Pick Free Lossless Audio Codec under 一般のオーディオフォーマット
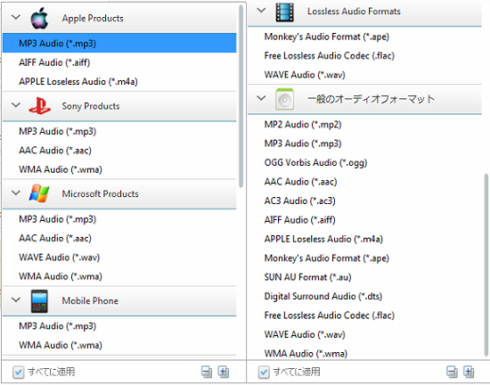This screenshot has width=490, height=385. coord(364,315)
